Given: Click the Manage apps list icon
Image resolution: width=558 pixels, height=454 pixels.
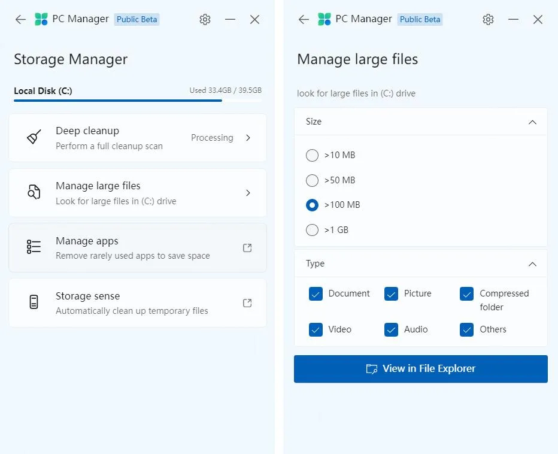Looking at the screenshot, I should (34, 247).
